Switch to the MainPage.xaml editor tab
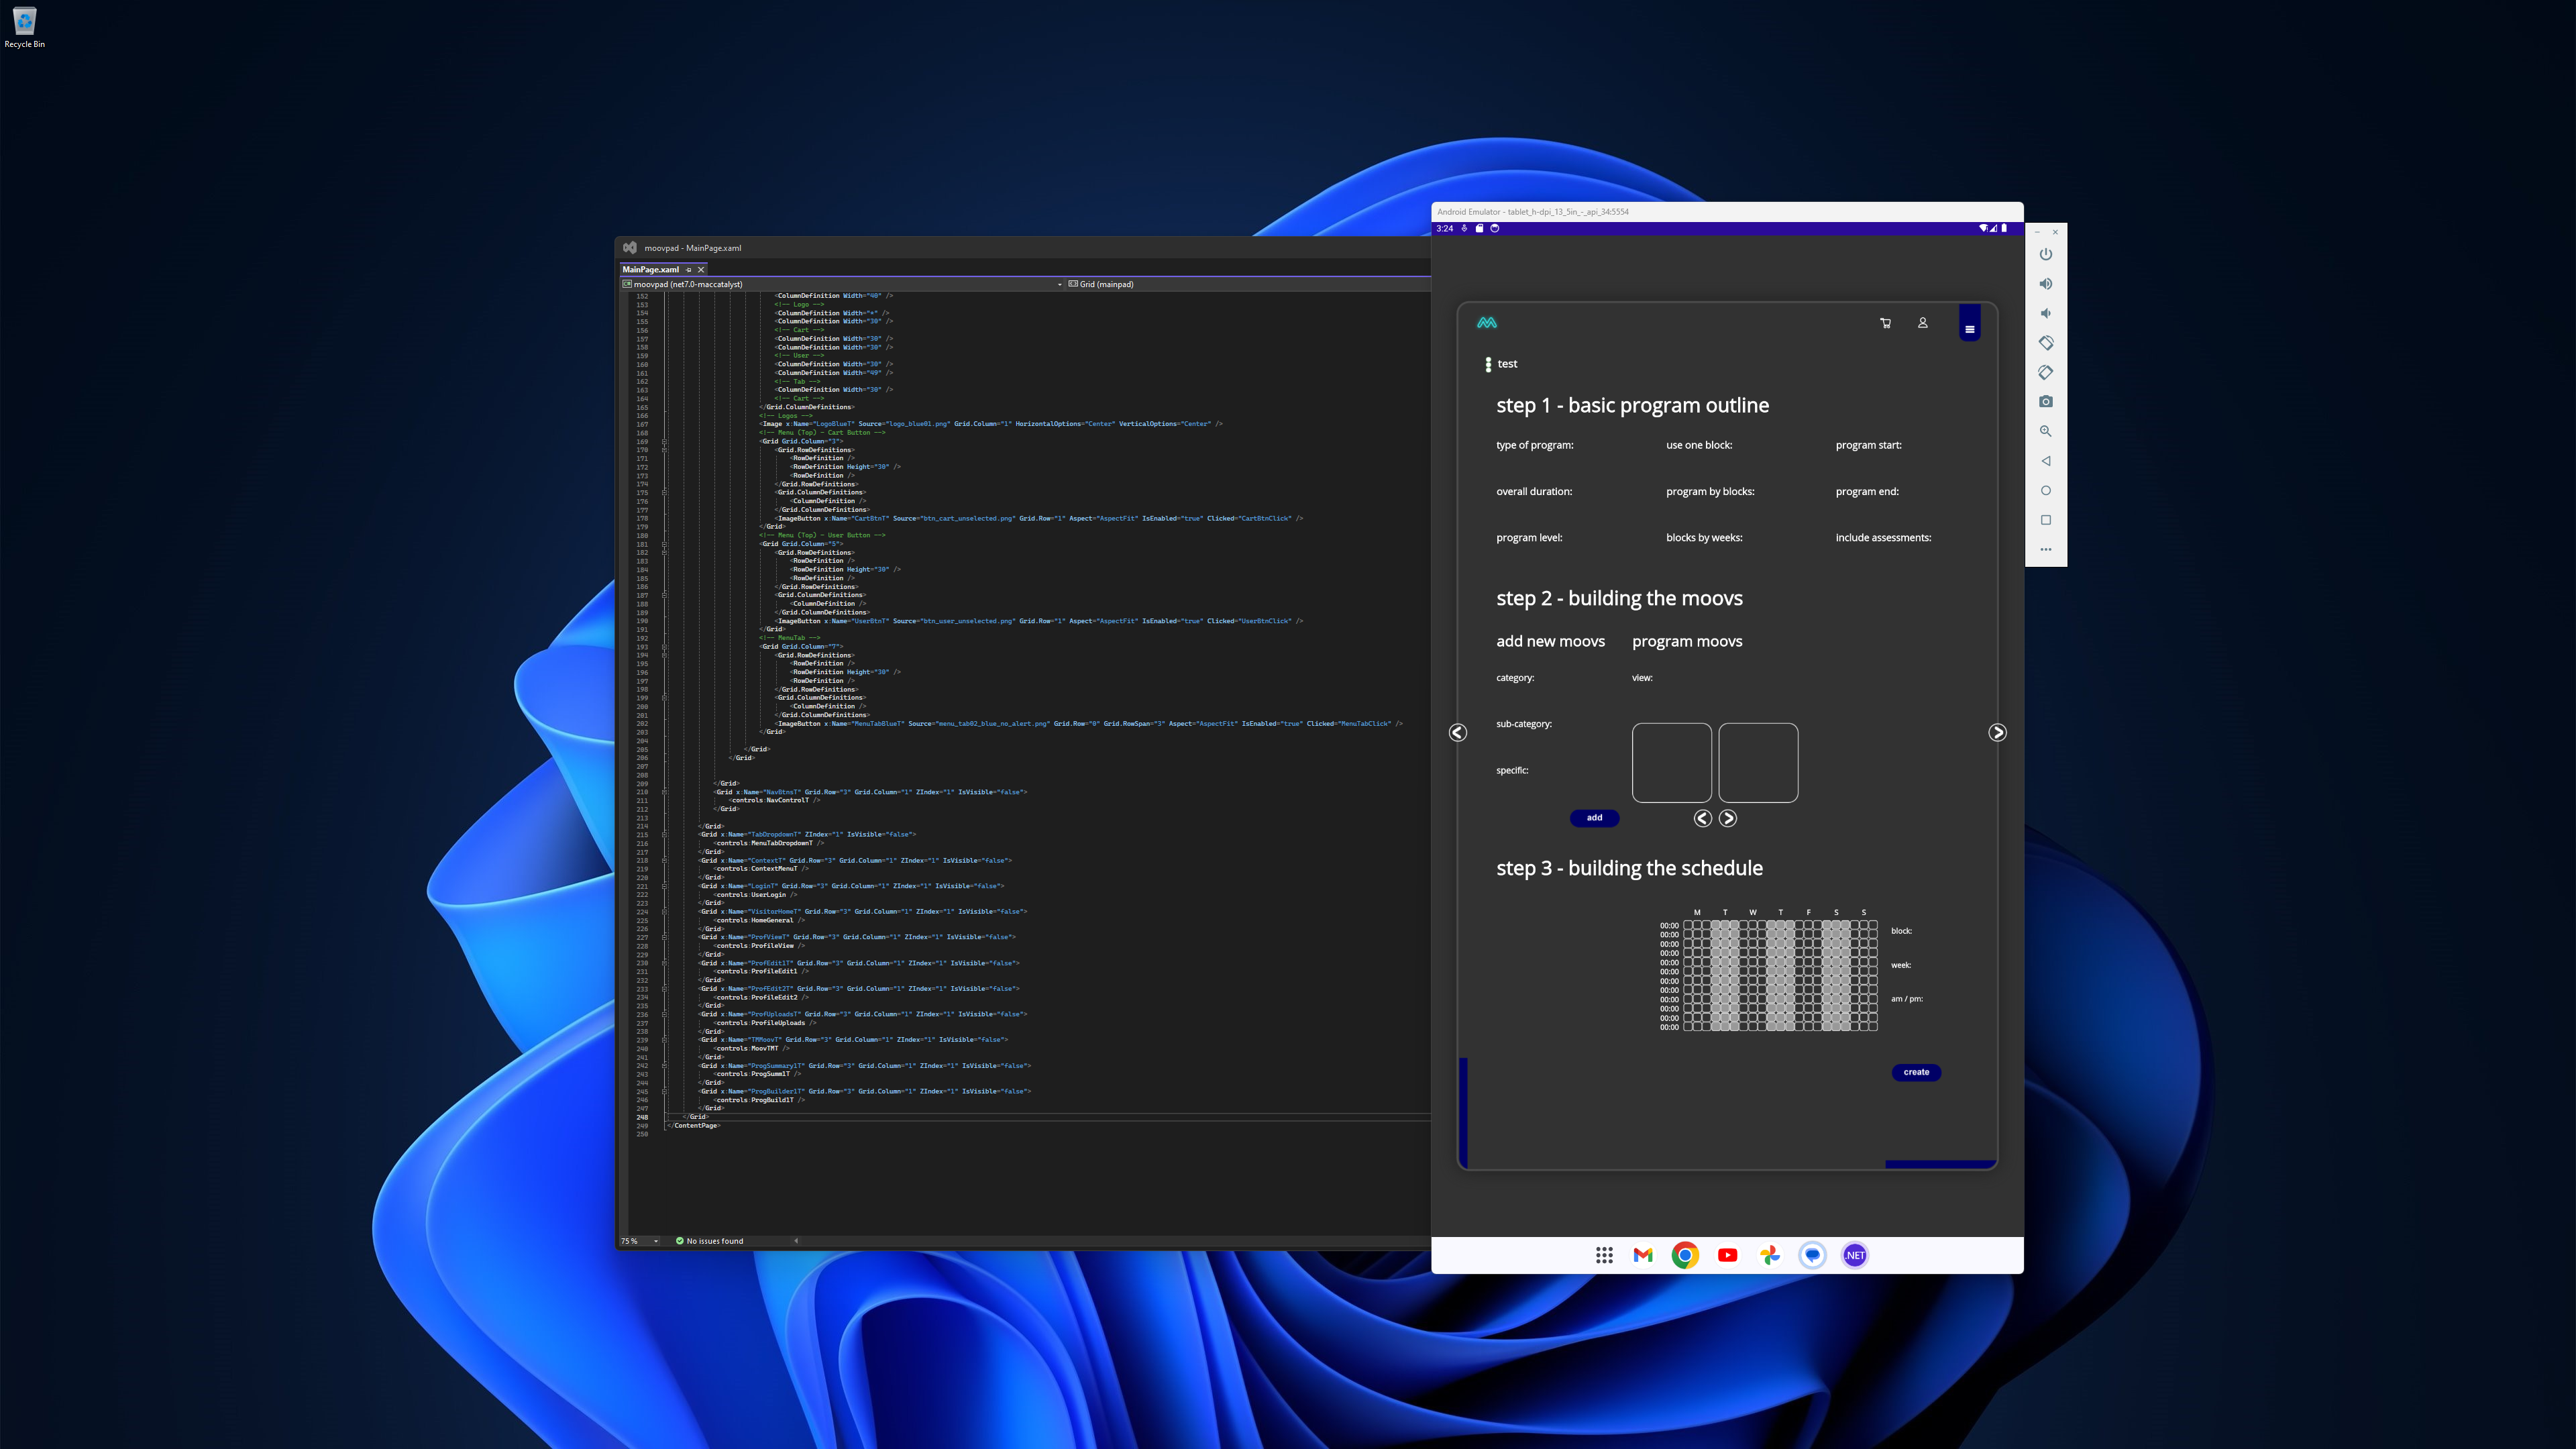The width and height of the screenshot is (2576, 1449). (650, 270)
